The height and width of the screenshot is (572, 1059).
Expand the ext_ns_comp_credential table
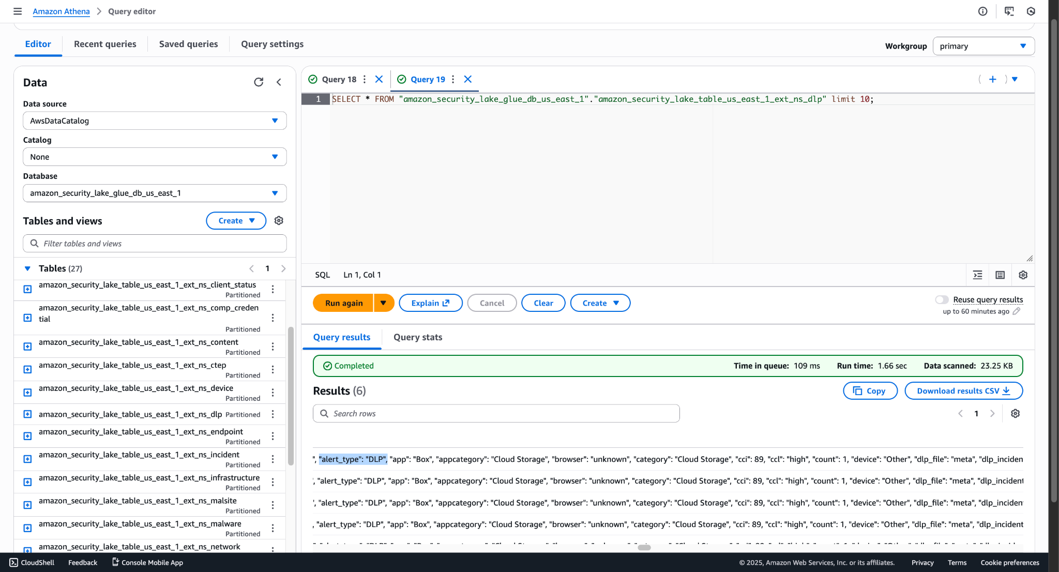[x=28, y=318]
